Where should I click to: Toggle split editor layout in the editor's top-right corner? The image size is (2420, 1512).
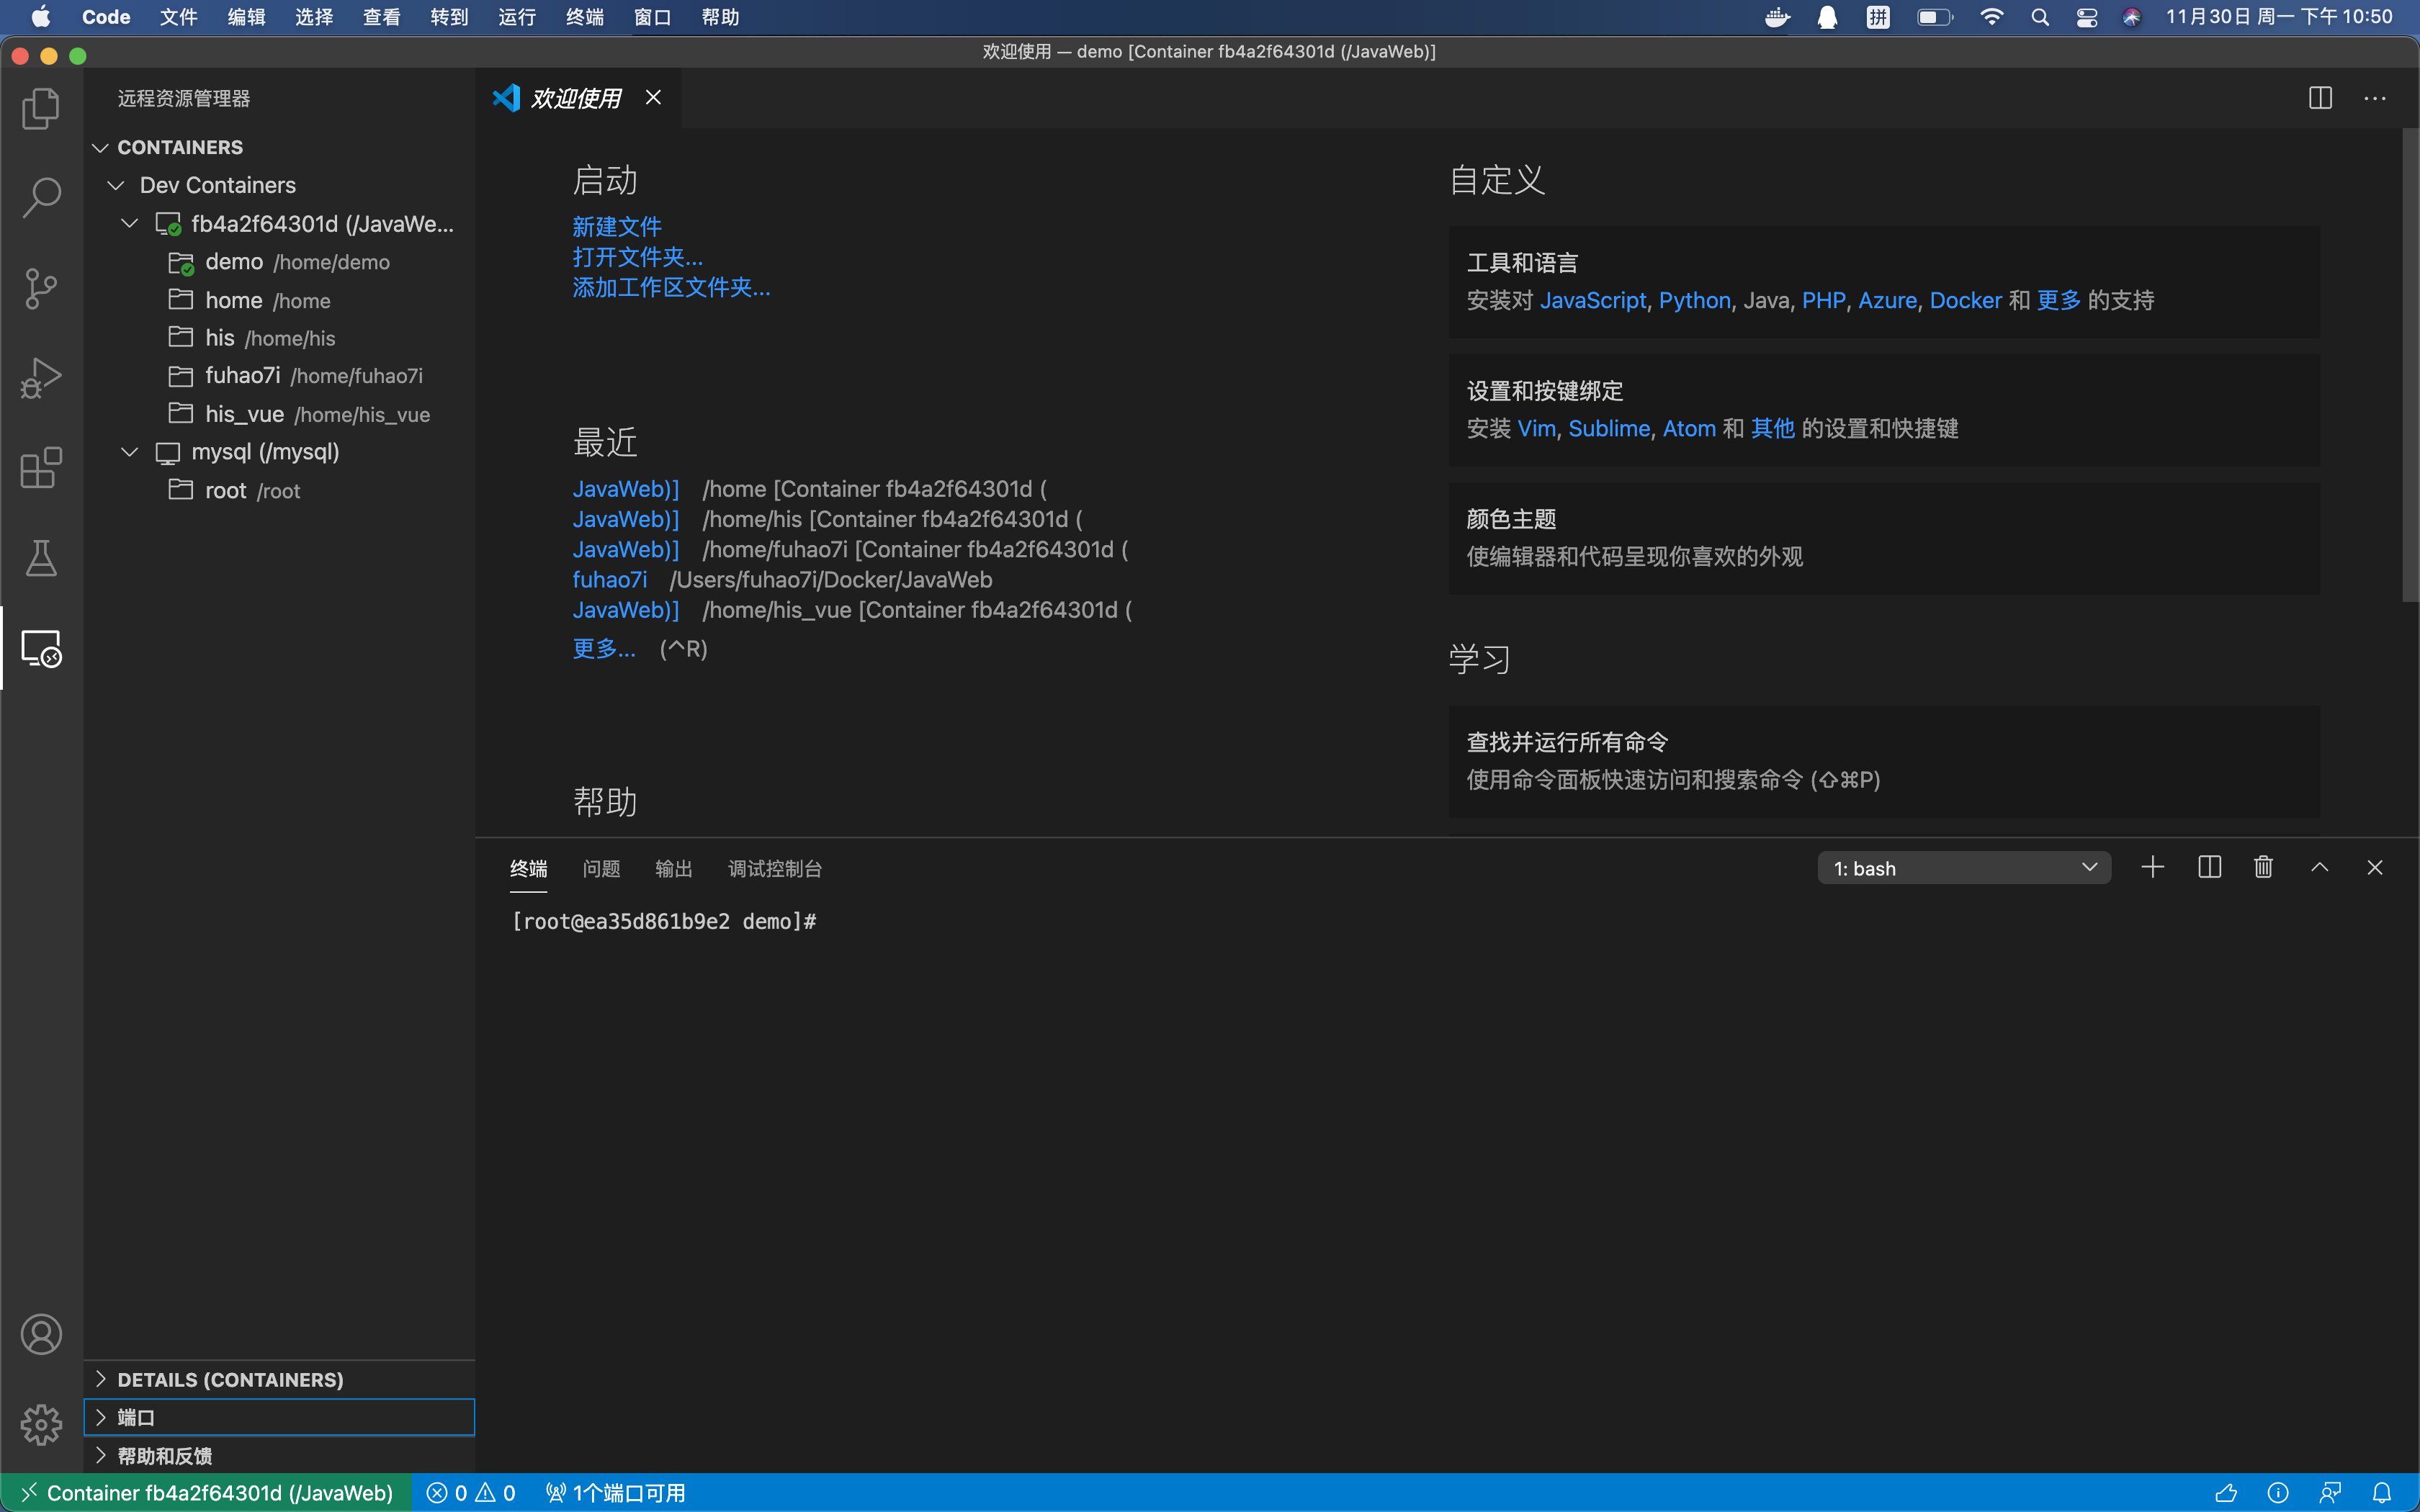coord(2320,98)
